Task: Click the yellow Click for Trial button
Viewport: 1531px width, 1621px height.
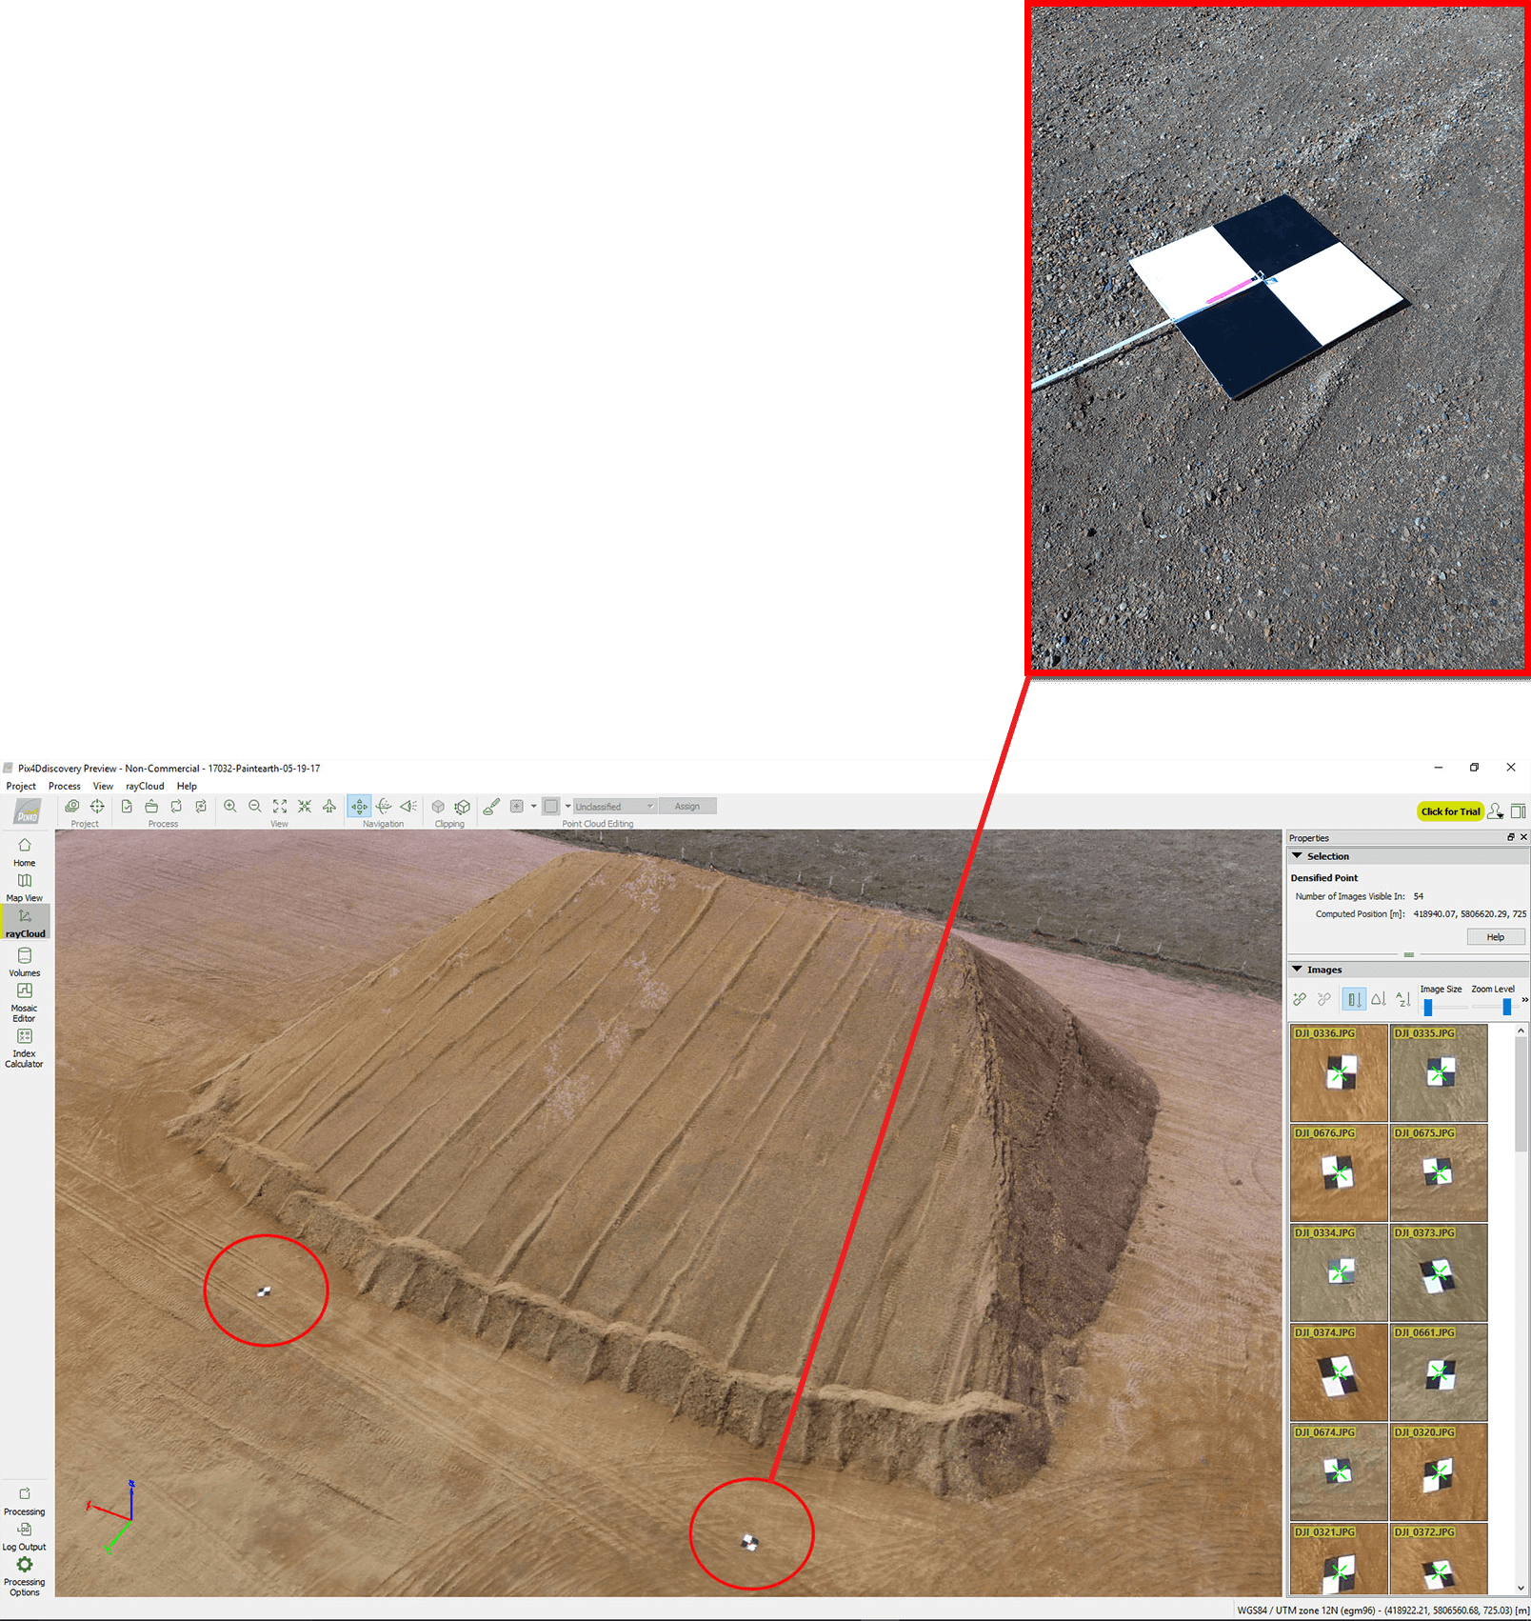Action: pos(1450,811)
